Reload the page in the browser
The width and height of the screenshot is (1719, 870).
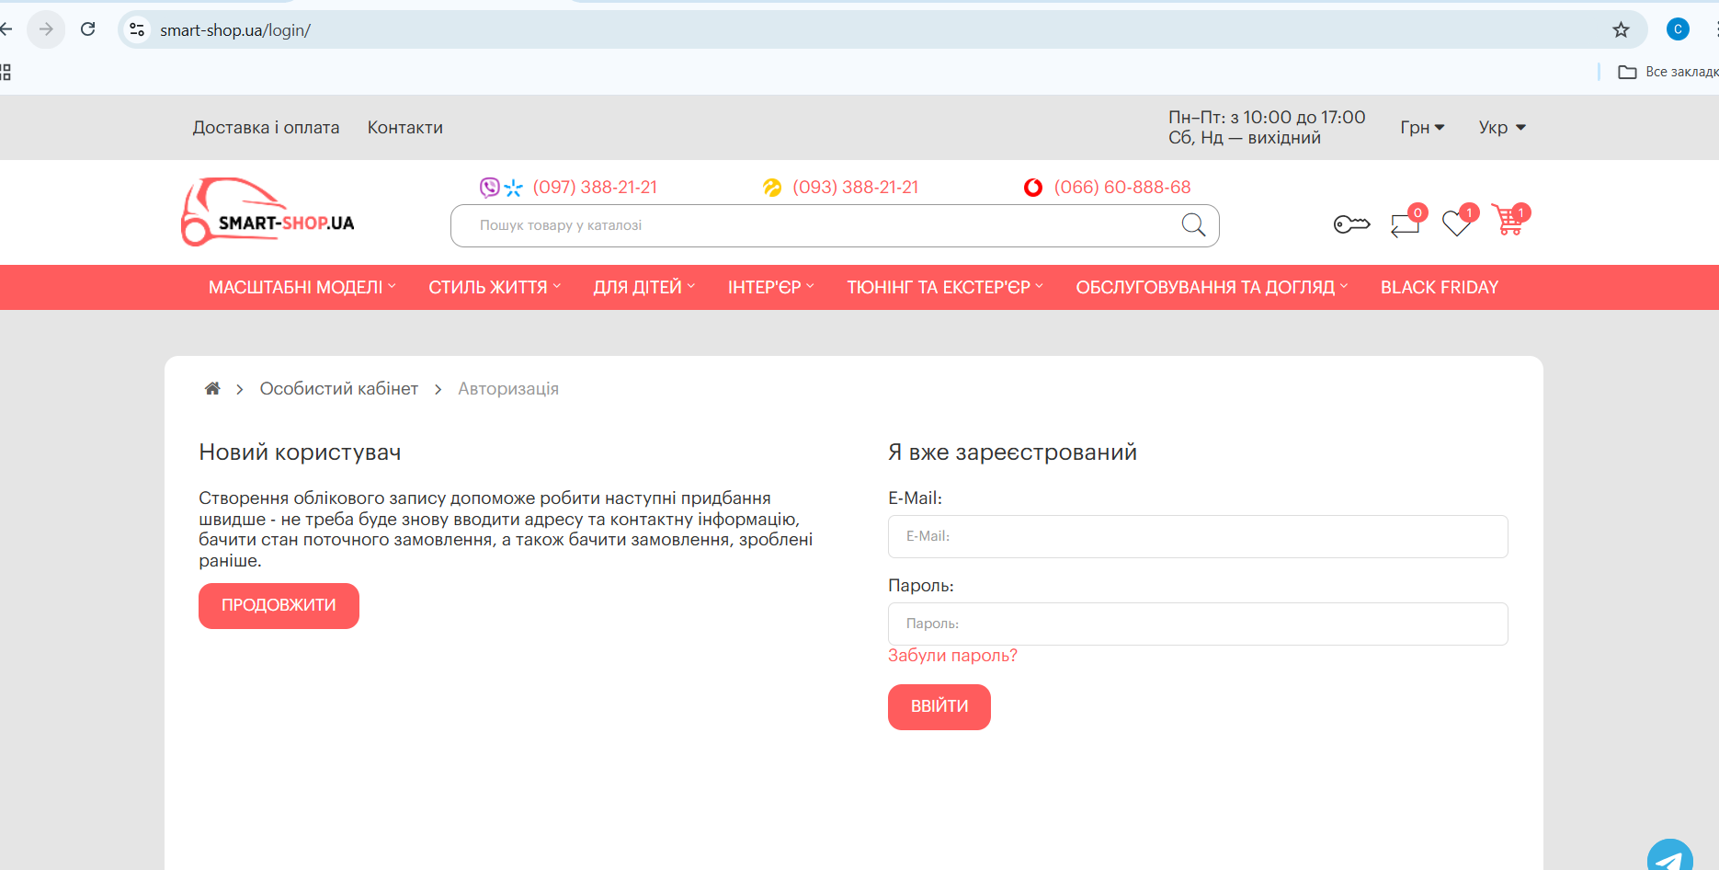click(88, 29)
